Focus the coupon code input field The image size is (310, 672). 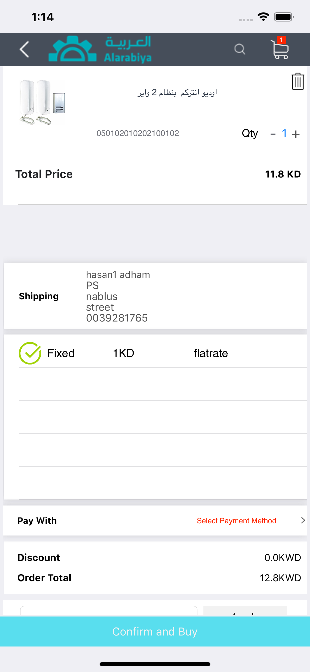click(x=109, y=611)
